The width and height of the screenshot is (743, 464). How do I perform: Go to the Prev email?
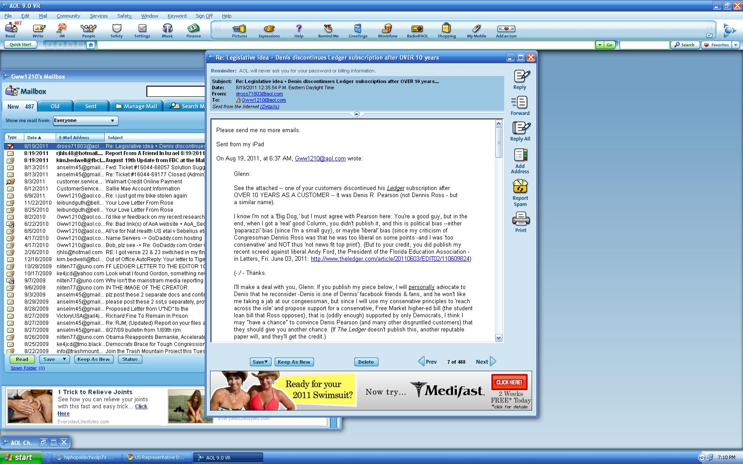(427, 361)
